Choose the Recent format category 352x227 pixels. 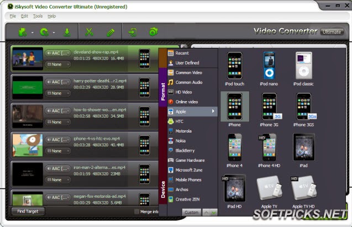[x=193, y=53]
